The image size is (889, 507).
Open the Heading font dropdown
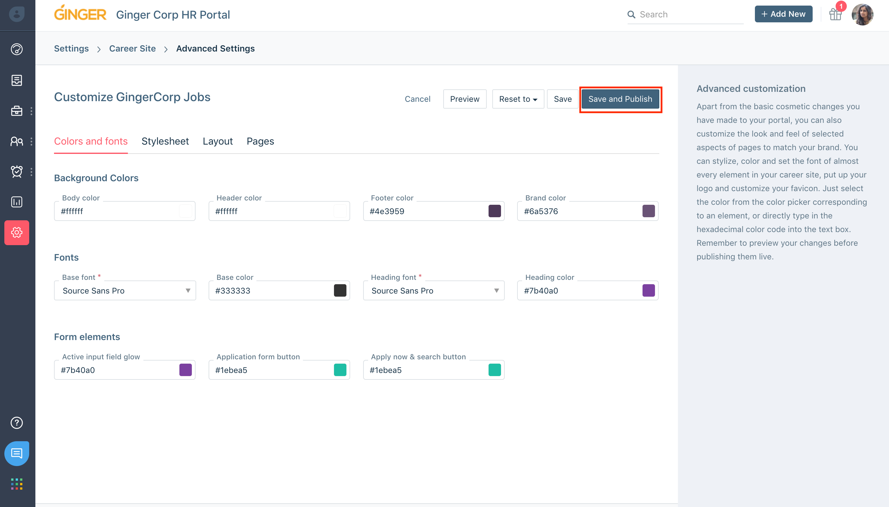434,290
